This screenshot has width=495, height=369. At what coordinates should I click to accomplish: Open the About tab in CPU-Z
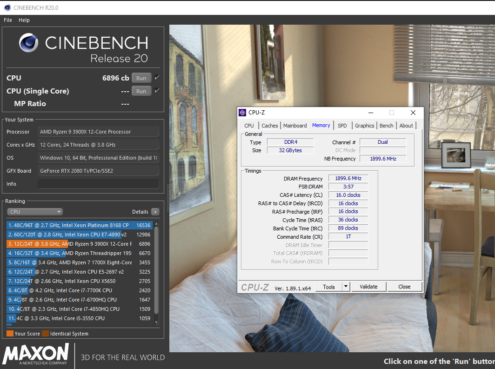click(406, 126)
